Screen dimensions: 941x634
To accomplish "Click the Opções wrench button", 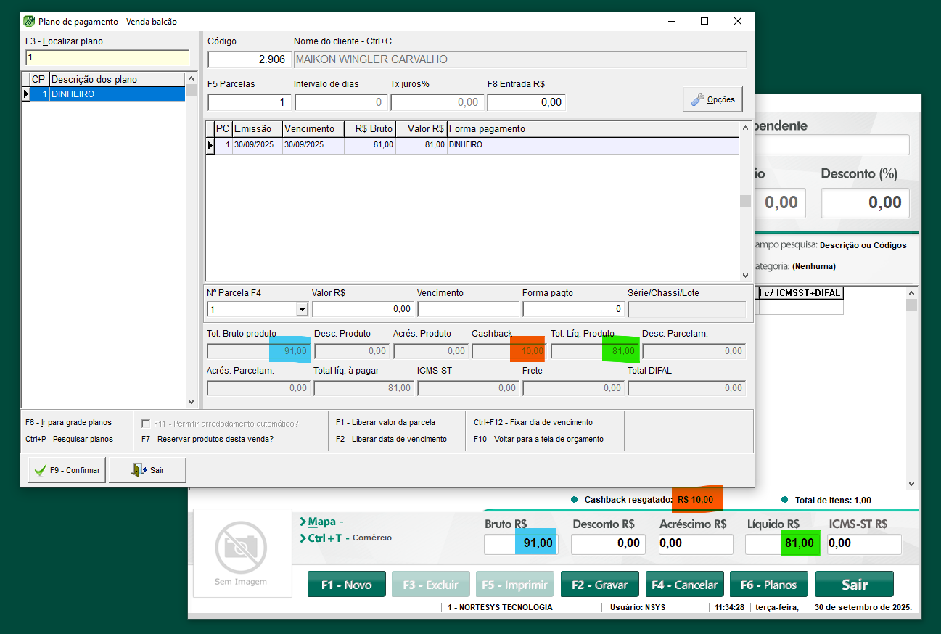I will click(x=712, y=100).
